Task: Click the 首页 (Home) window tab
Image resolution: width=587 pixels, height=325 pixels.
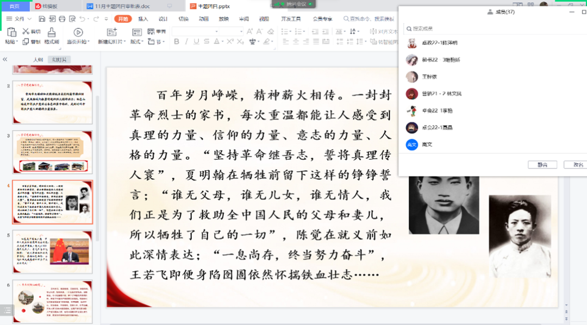Action: (15, 7)
